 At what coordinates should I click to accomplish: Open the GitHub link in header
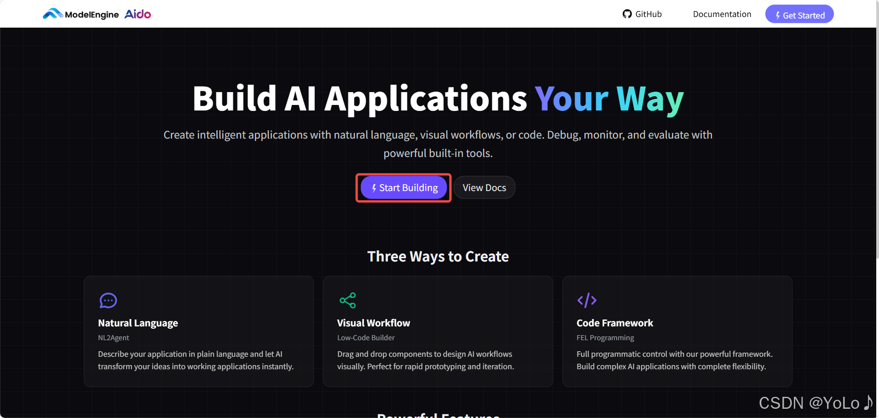click(642, 14)
